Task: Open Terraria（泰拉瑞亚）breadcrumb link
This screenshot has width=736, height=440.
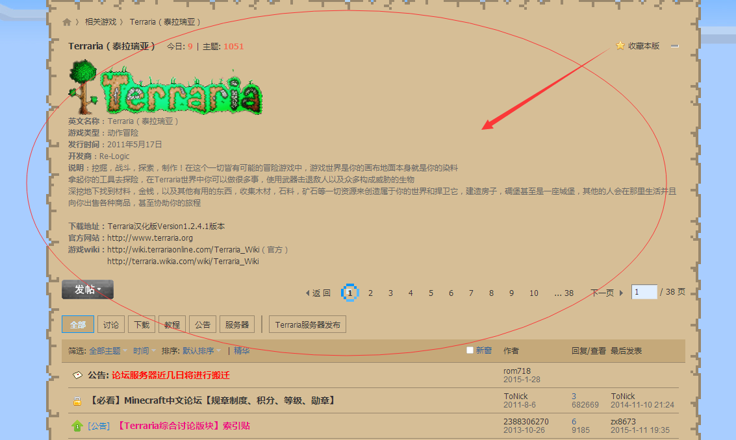Action: pos(165,22)
